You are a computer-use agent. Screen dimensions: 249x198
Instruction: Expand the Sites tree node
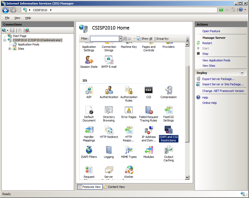[x=10, y=49]
